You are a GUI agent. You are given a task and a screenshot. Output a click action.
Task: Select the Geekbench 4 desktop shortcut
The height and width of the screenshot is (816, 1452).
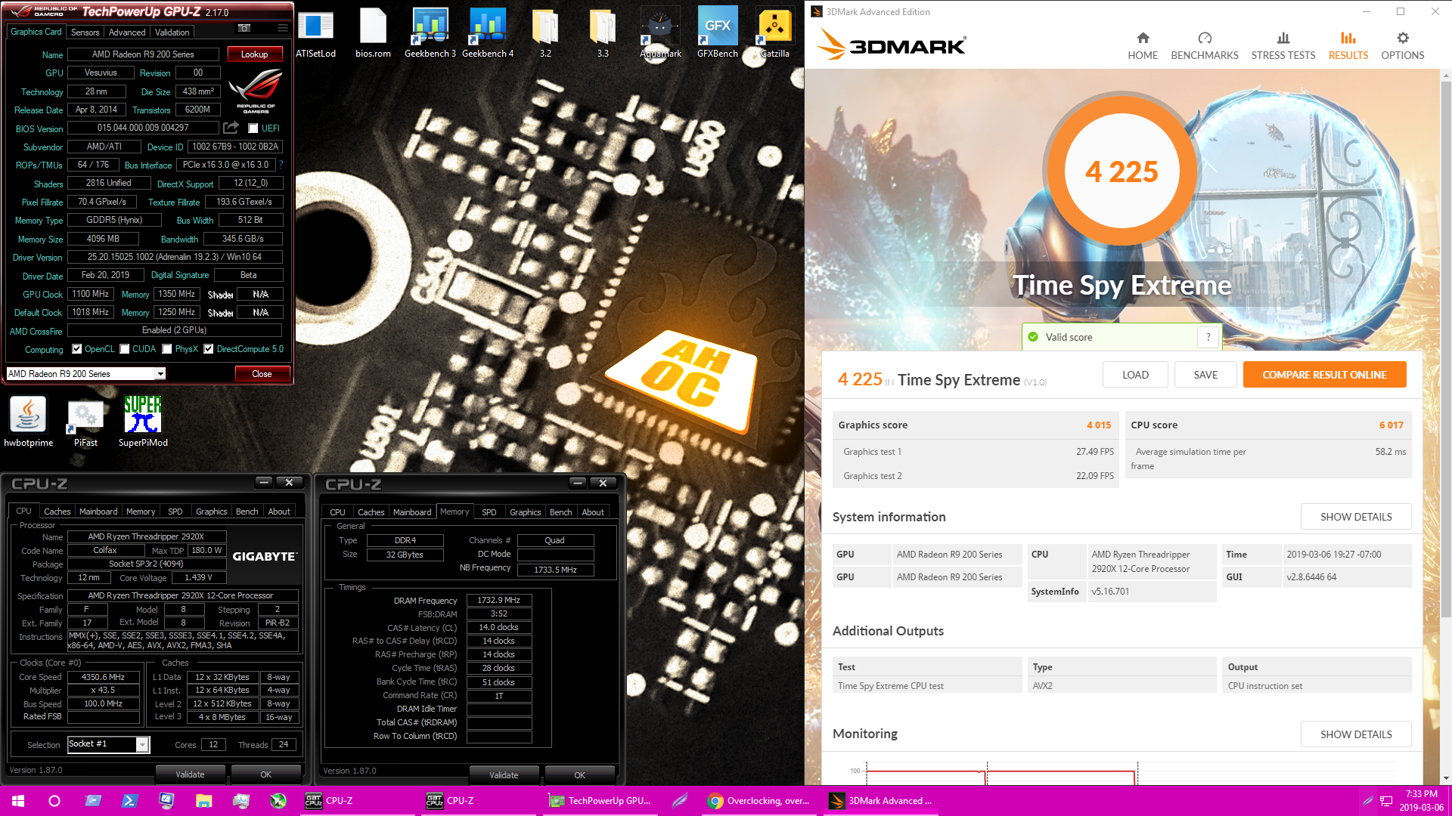click(488, 33)
